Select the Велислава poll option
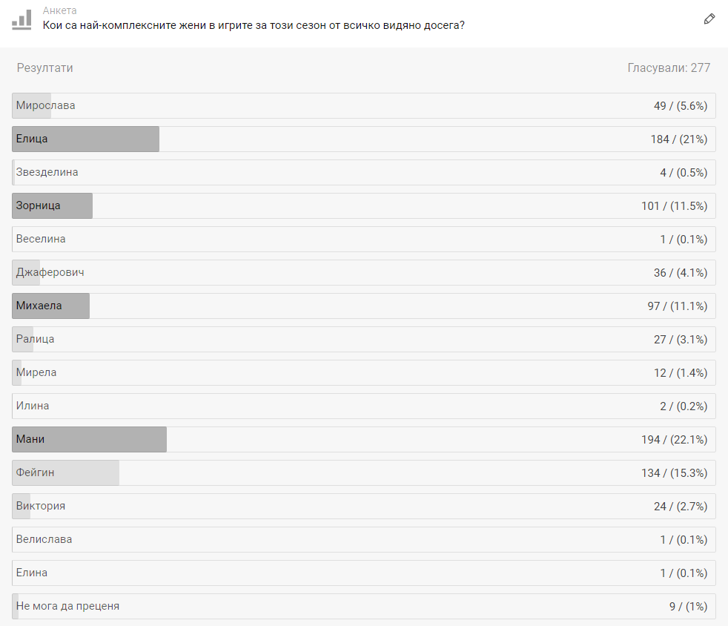728x626 pixels. [363, 539]
